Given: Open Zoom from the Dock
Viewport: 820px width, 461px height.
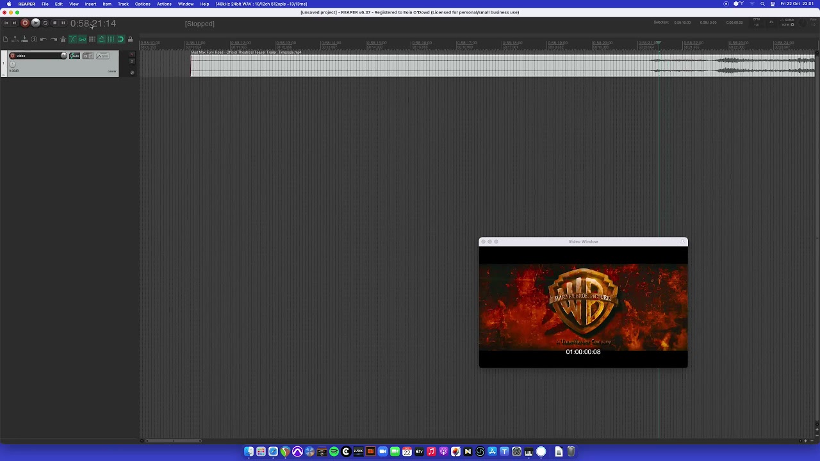Looking at the screenshot, I should [383, 451].
